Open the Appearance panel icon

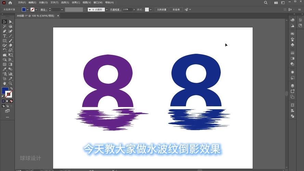tap(292, 72)
